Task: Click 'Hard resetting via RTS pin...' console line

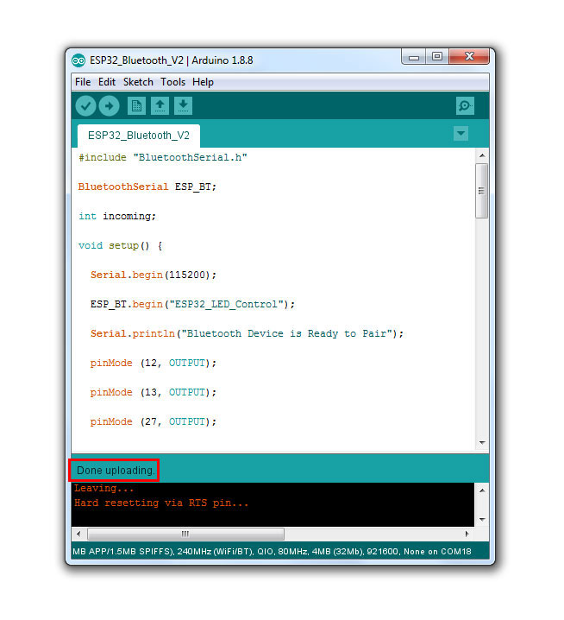Action: pyautogui.click(x=161, y=503)
